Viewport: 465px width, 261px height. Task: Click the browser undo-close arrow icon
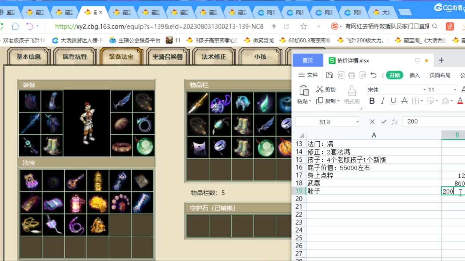(x=30, y=26)
